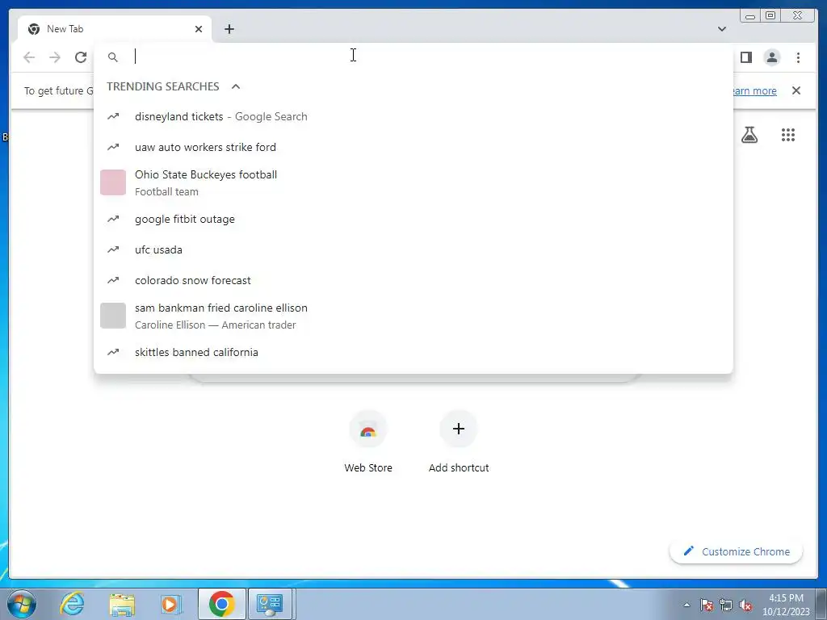
Task: Click the muted volume tray icon
Action: click(745, 605)
